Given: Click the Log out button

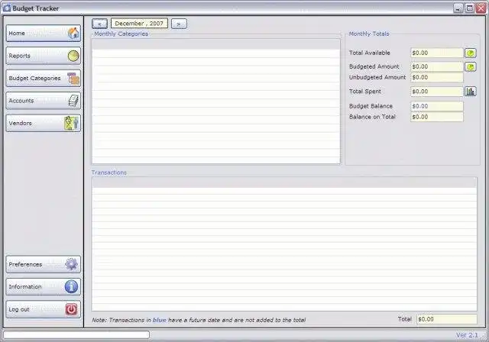Looking at the screenshot, I should (x=44, y=309).
